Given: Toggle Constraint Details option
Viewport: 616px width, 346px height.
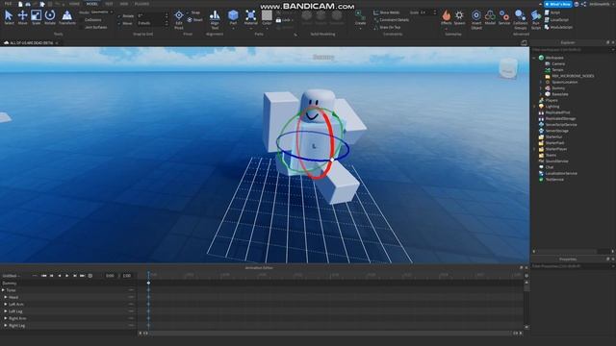Looking at the screenshot, I should coord(392,19).
